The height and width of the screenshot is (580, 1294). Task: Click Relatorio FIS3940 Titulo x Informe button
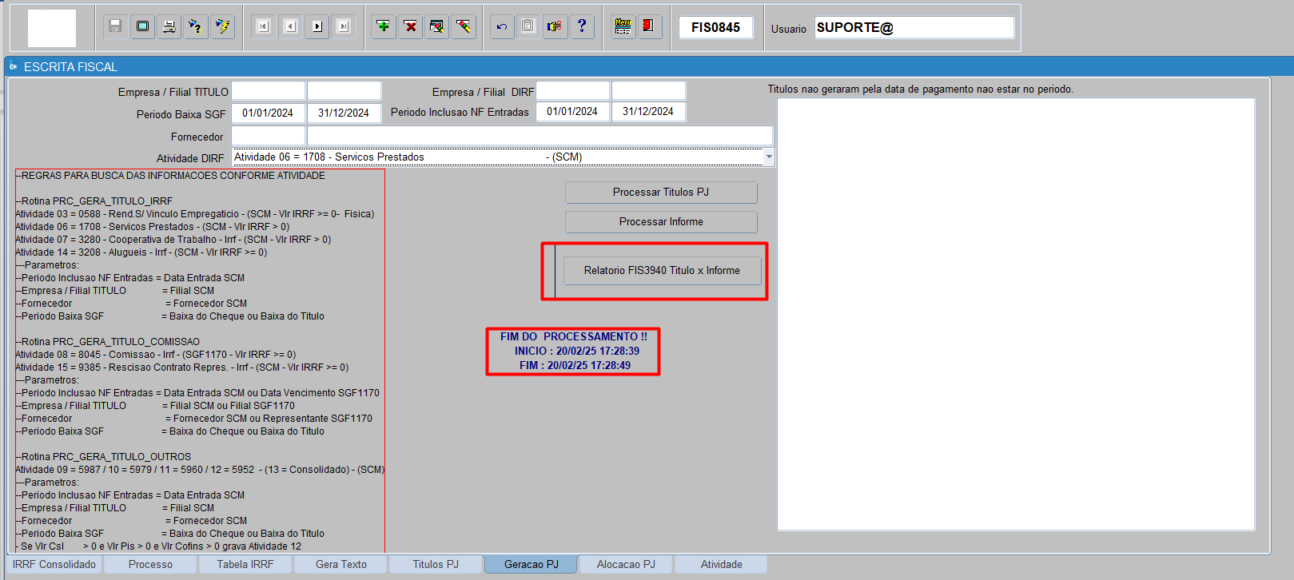click(x=662, y=271)
